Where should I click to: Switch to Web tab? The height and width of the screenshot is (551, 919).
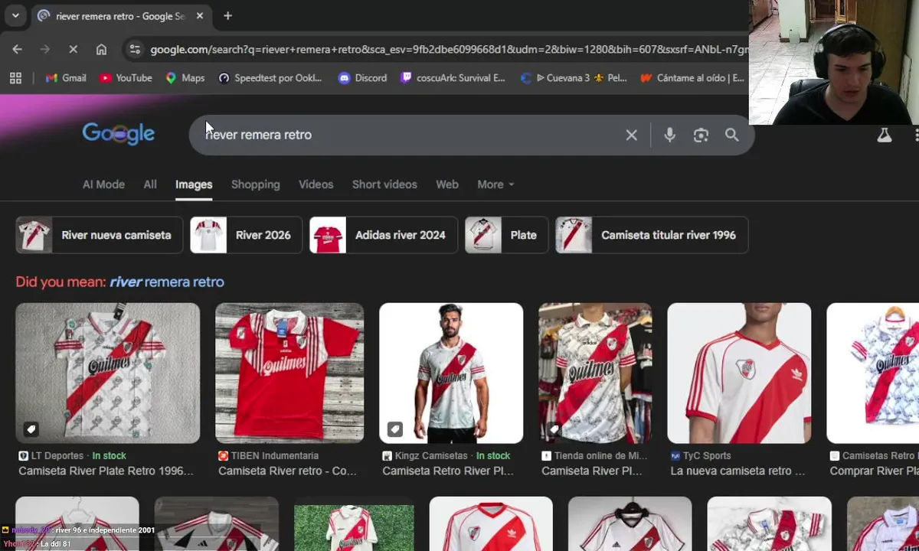tap(447, 184)
